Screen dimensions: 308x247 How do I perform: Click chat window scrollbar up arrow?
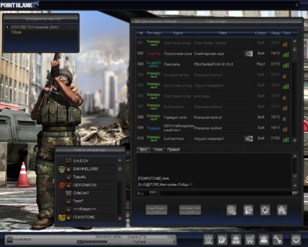coord(295,156)
